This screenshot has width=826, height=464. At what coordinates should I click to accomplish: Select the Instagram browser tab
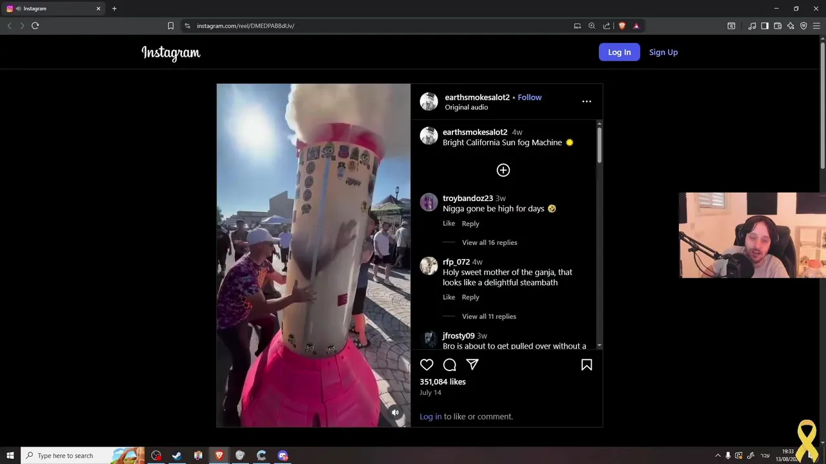click(x=54, y=8)
